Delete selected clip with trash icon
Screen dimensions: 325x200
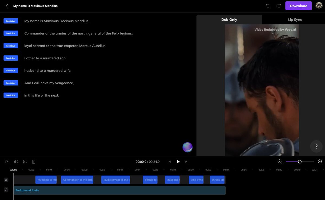34,162
